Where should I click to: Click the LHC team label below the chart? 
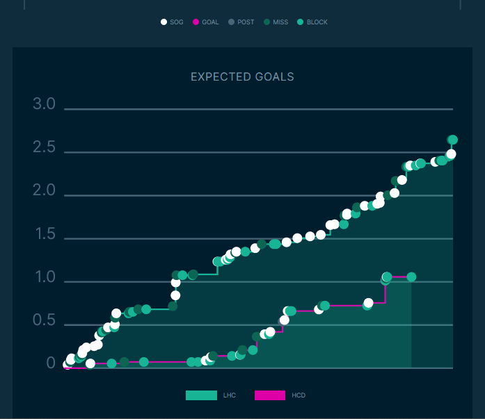pyautogui.click(x=230, y=395)
